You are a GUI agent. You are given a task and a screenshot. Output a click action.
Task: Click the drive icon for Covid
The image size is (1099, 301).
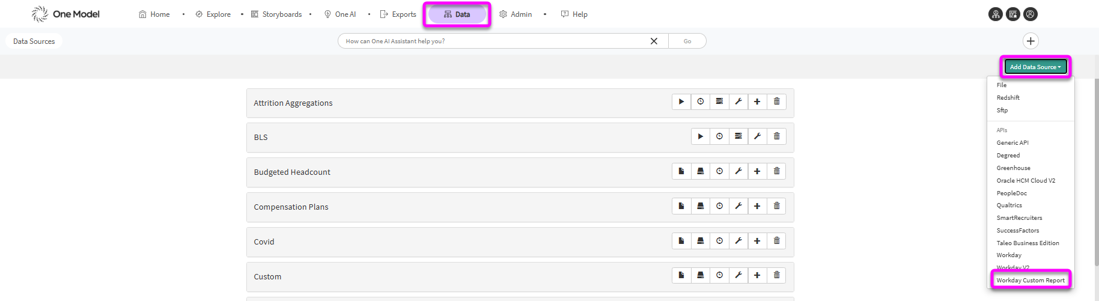pyautogui.click(x=701, y=241)
